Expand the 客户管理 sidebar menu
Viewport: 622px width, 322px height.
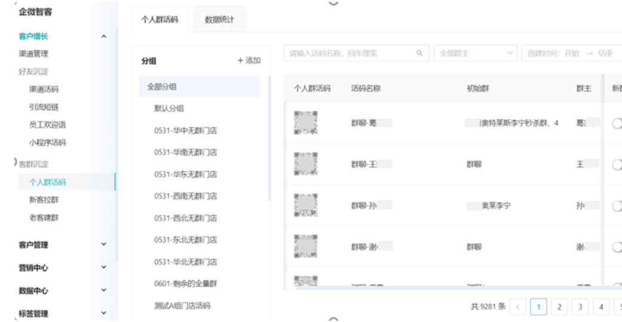pyautogui.click(x=105, y=244)
